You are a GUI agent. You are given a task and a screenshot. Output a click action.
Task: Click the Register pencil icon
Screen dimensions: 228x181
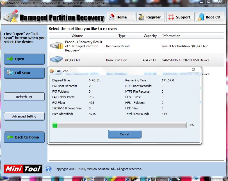click(142, 17)
